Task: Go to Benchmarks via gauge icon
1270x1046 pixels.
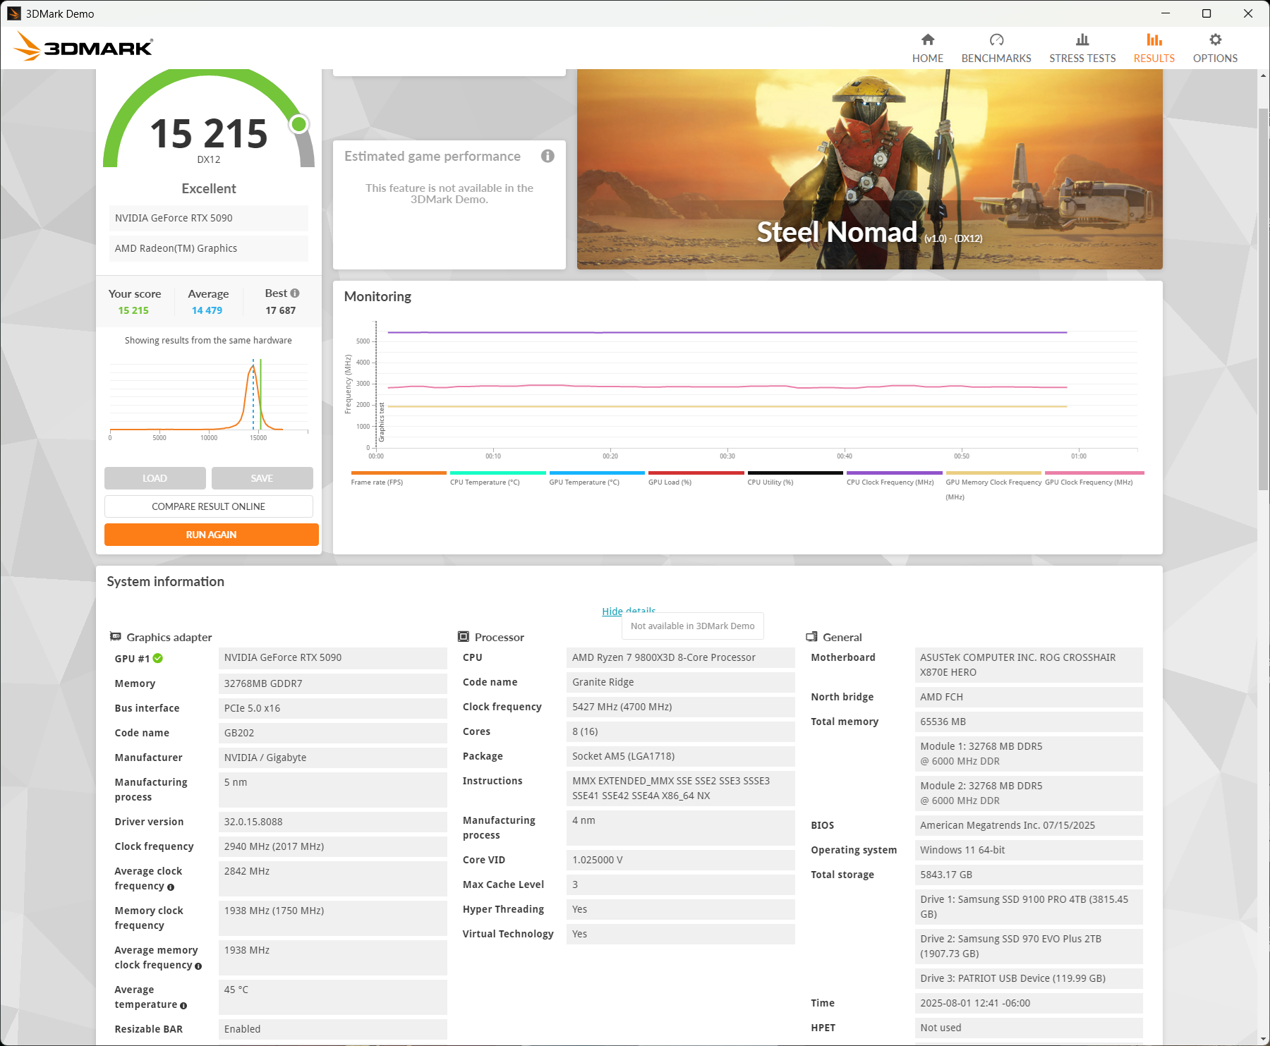Action: click(996, 40)
